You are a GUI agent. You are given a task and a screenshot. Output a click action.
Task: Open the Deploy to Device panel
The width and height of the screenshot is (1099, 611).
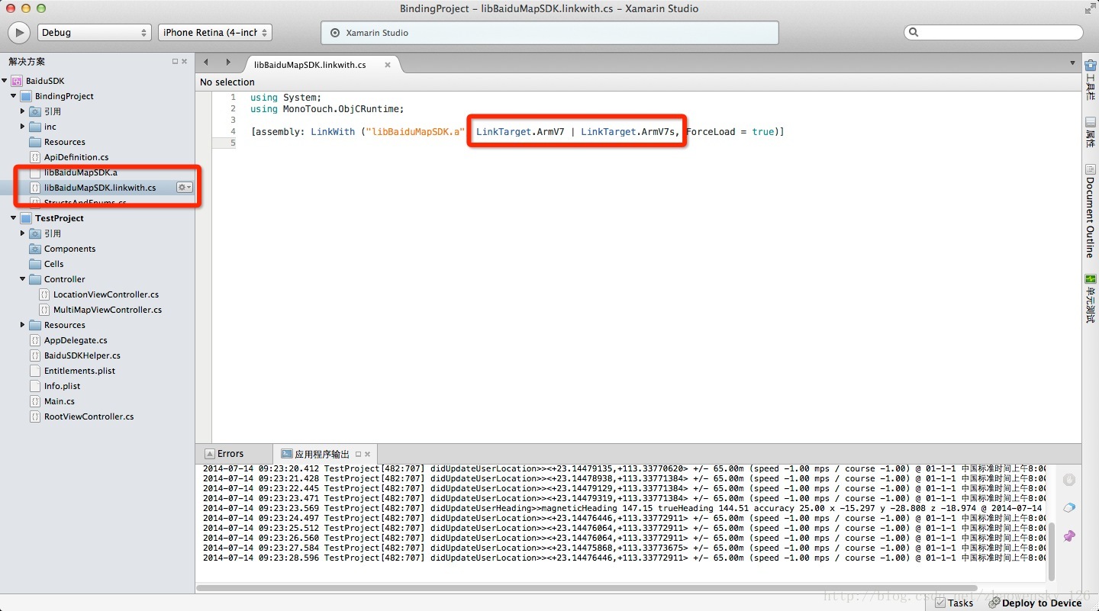[1035, 603]
